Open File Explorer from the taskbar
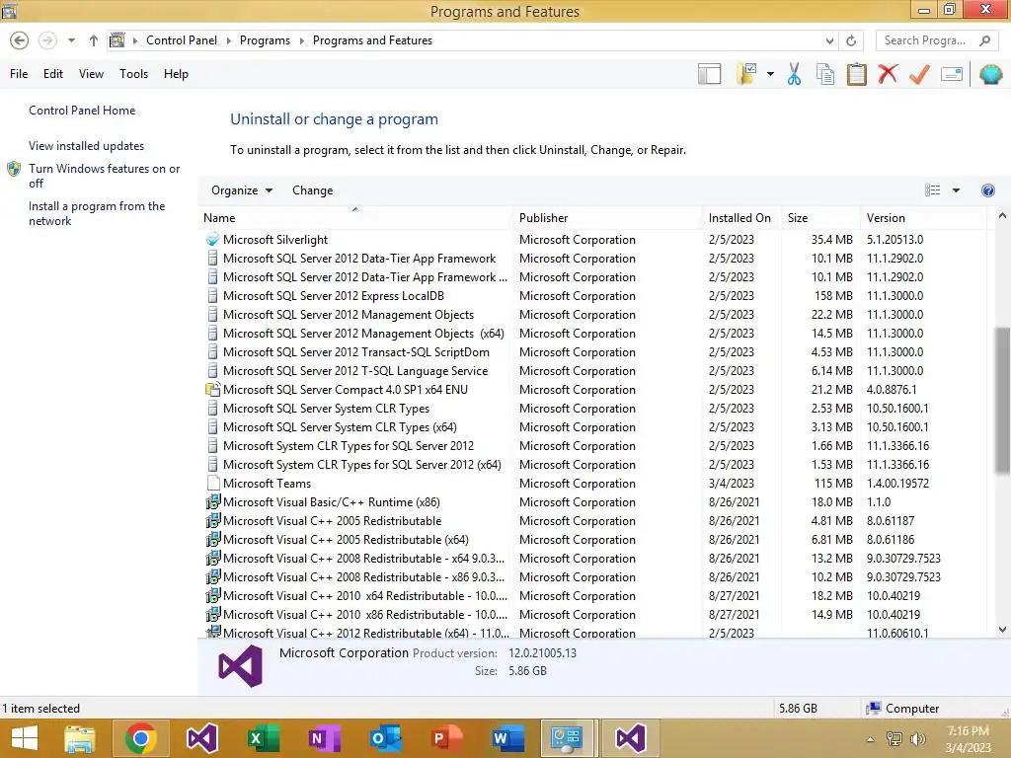This screenshot has width=1011, height=758. [80, 738]
